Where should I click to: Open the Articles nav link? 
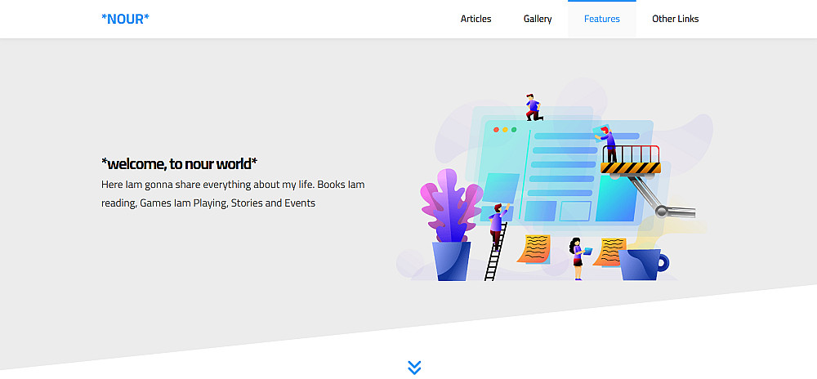pyautogui.click(x=475, y=20)
